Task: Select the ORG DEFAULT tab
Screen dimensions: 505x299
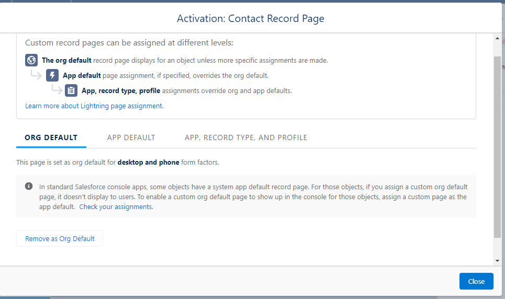Action: click(51, 138)
